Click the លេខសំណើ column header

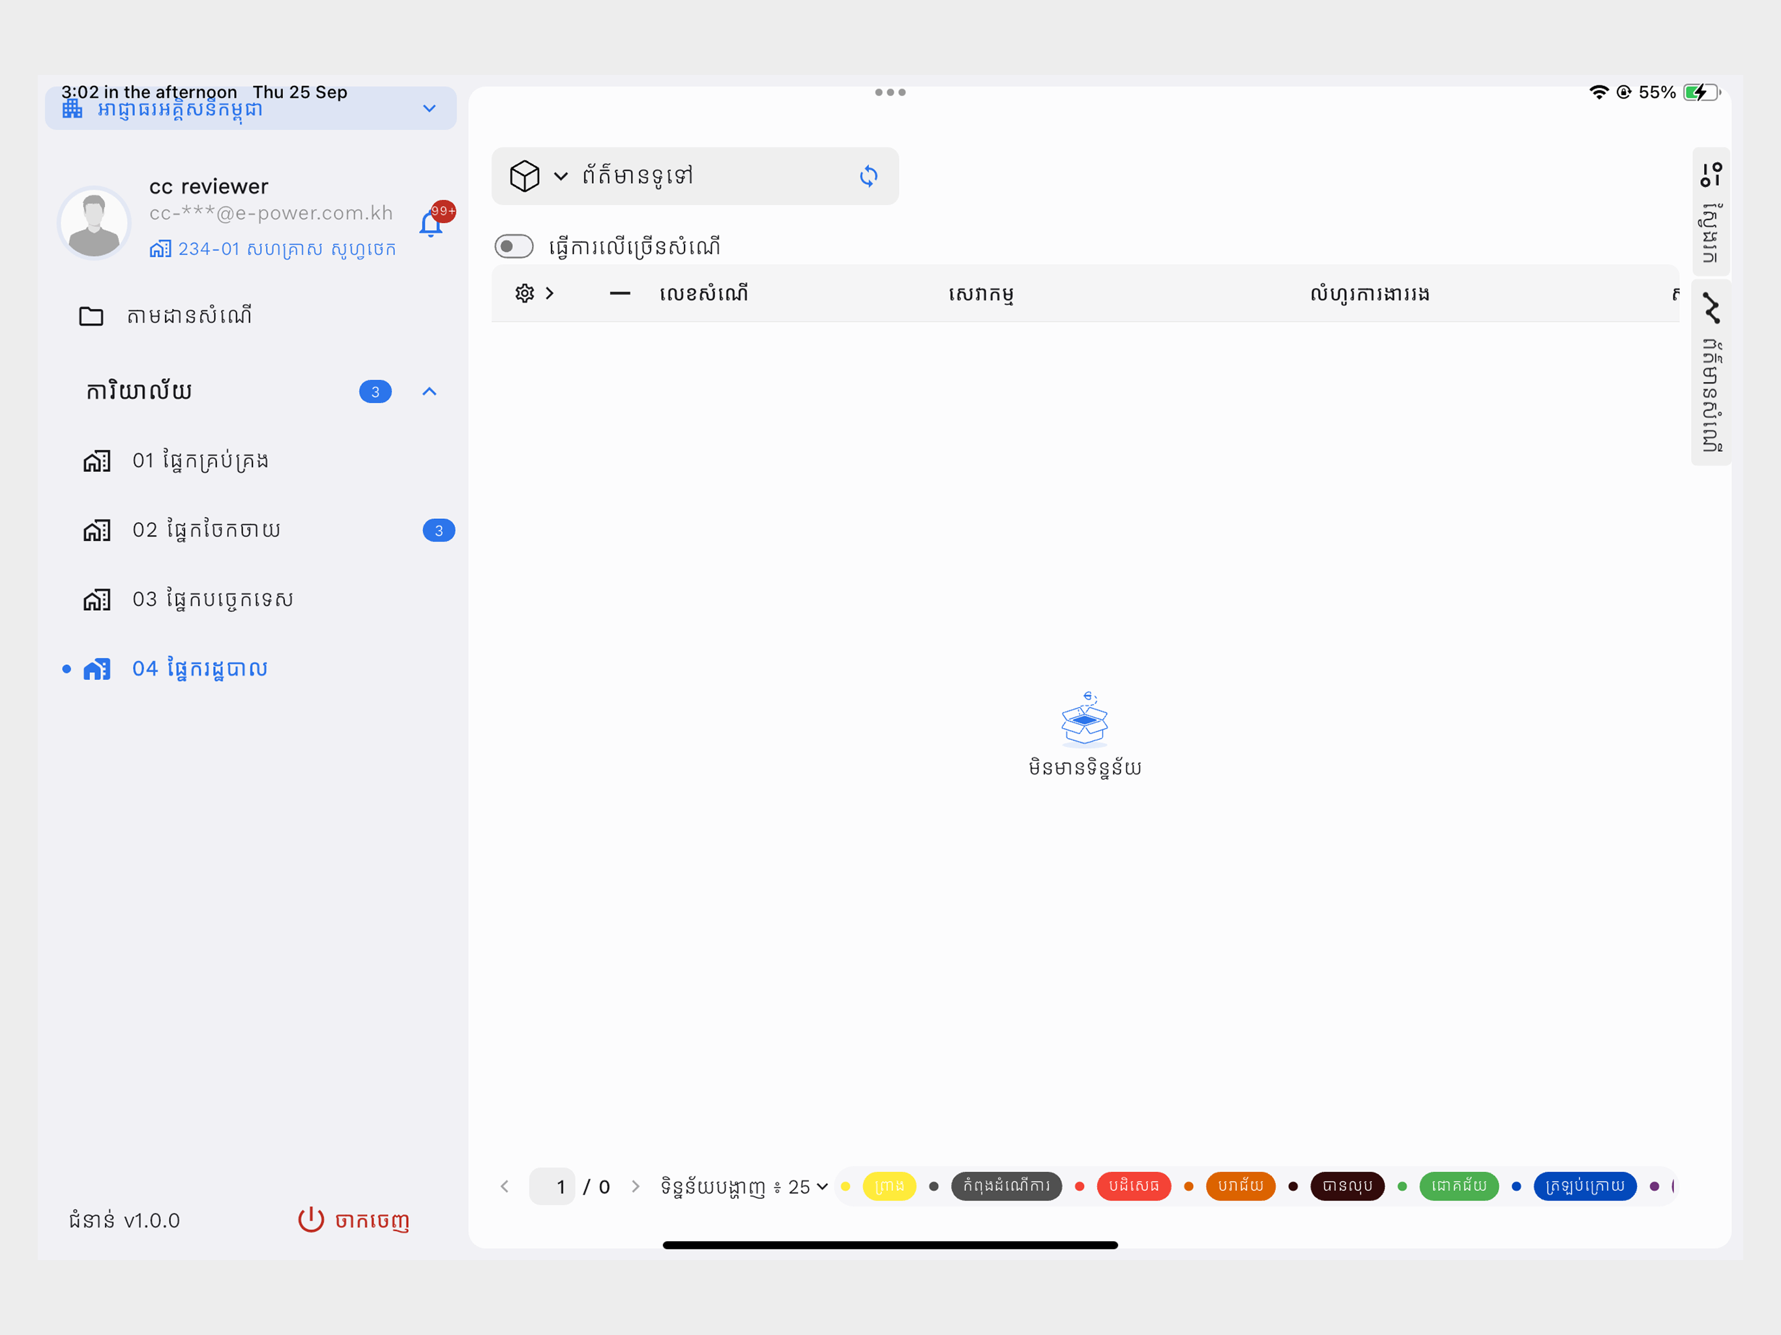click(x=703, y=294)
